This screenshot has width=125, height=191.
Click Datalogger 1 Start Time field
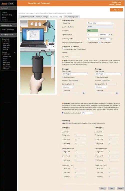tap(73, 93)
